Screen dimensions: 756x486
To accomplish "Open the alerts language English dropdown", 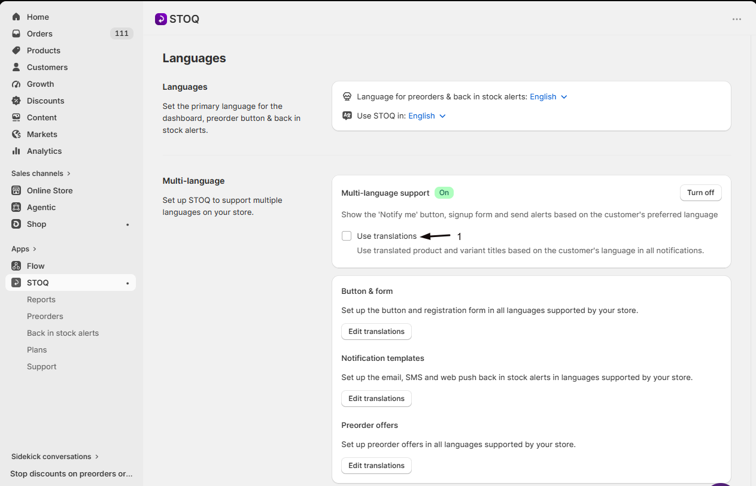I will pos(549,96).
